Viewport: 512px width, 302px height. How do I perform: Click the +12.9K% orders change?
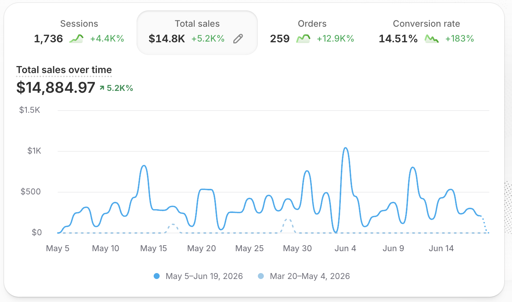[335, 39]
